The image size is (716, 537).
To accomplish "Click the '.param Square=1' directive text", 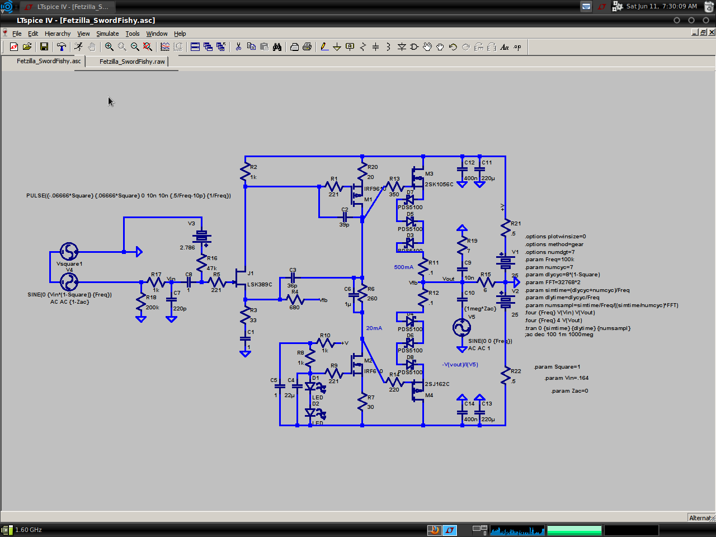I will [557, 367].
